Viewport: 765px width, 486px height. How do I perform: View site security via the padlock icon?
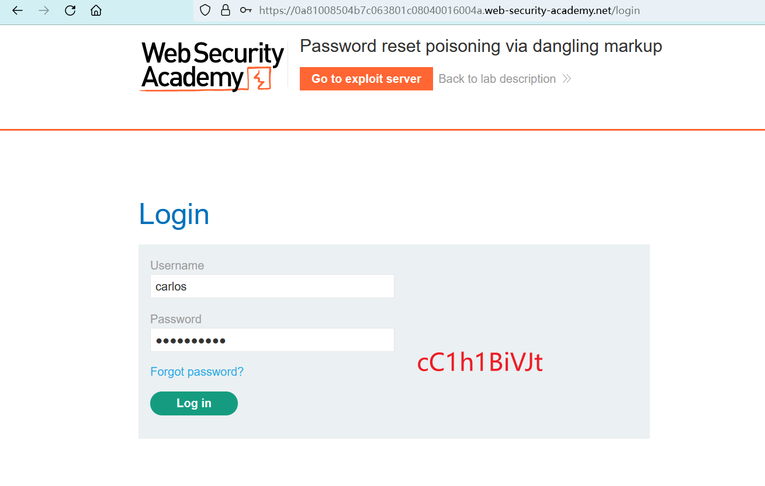coord(225,11)
